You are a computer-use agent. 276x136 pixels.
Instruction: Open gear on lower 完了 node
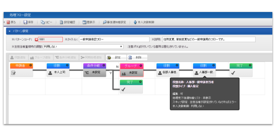tap(140, 82)
